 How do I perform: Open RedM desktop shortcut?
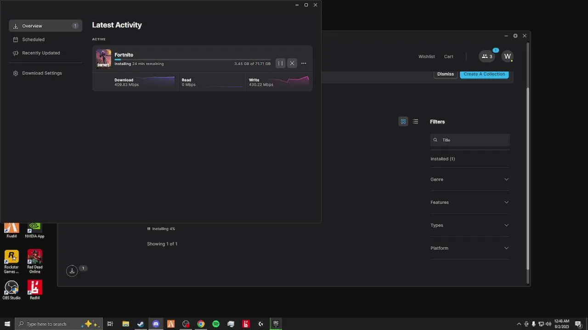[35, 290]
